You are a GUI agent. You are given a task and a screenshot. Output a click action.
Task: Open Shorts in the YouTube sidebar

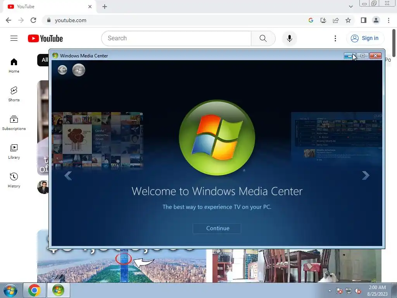pos(14,94)
